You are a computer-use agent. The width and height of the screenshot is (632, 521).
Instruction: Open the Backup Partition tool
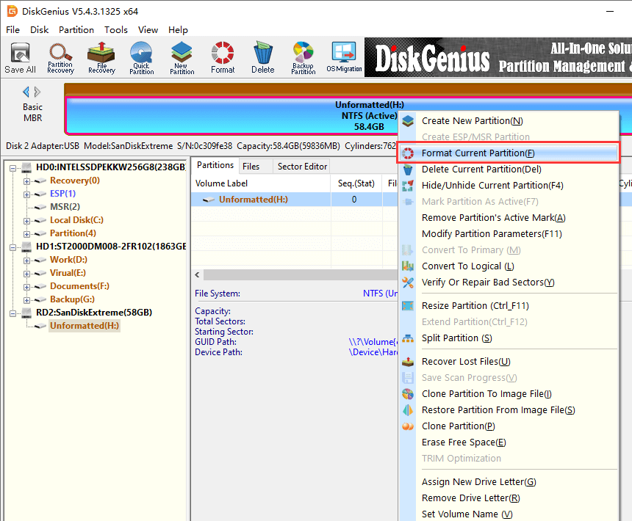point(303,57)
